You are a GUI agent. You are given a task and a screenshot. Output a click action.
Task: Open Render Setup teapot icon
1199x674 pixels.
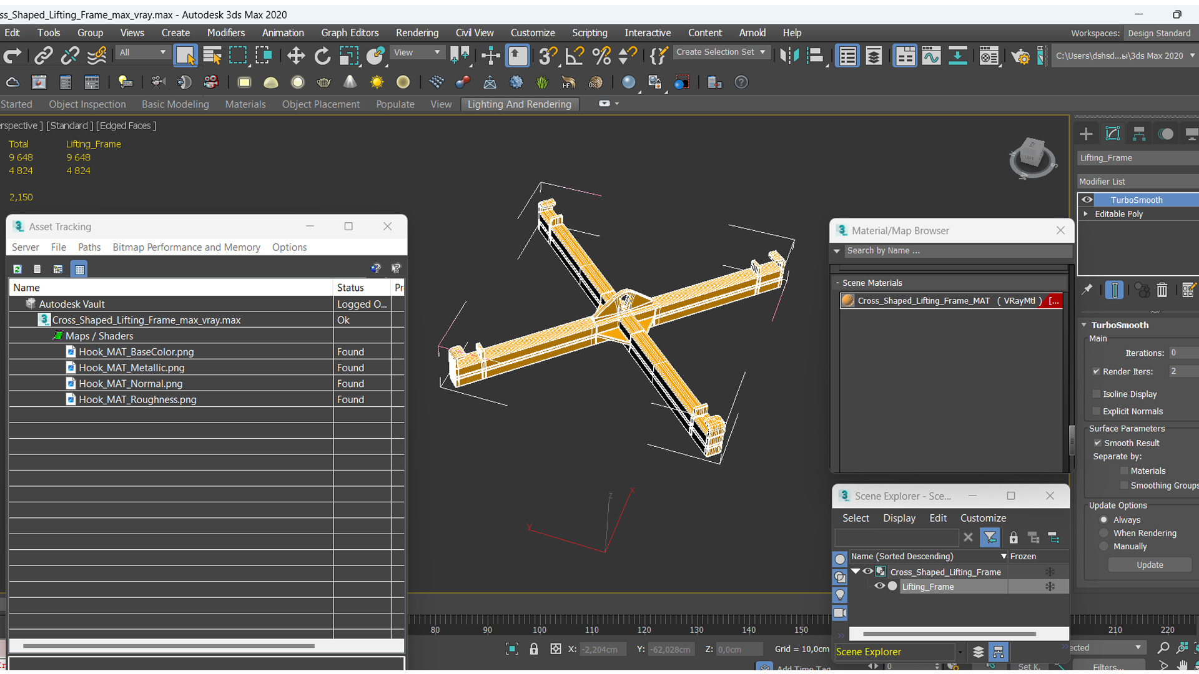coord(1020,56)
